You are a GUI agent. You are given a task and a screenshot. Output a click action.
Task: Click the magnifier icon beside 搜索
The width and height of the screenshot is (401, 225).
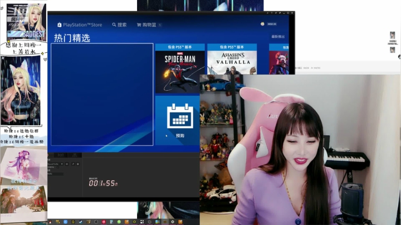point(114,25)
